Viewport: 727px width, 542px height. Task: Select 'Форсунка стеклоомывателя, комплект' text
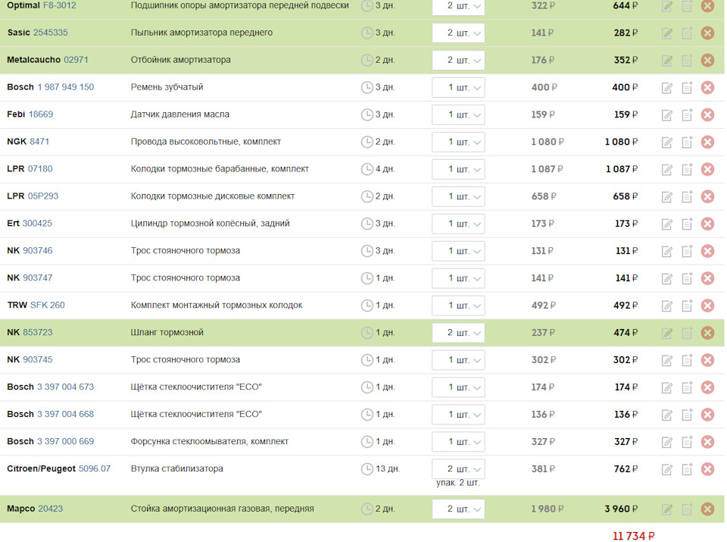(x=210, y=441)
